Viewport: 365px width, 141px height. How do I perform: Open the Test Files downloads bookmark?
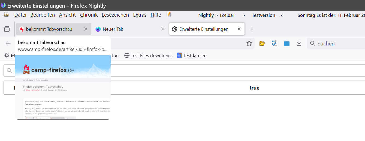tap(149, 56)
